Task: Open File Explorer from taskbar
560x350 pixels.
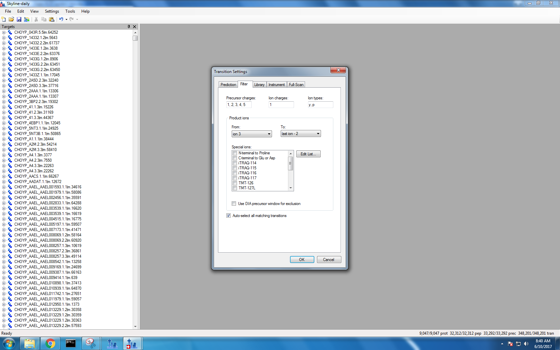Action: 30,343
